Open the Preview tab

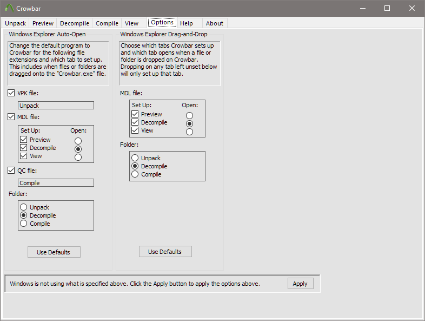43,23
